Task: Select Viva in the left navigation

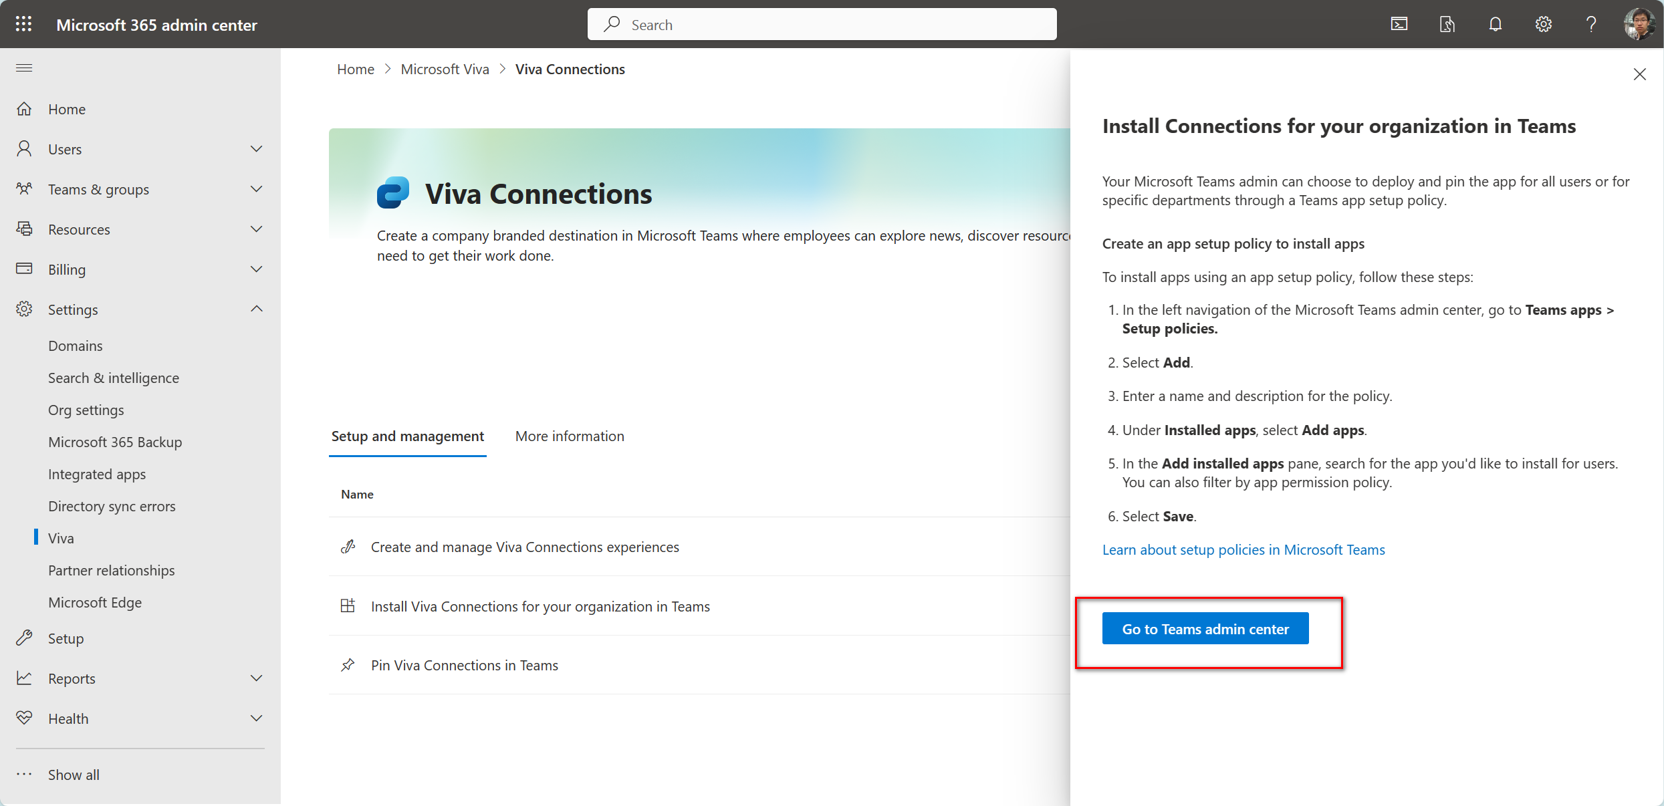Action: [x=61, y=537]
